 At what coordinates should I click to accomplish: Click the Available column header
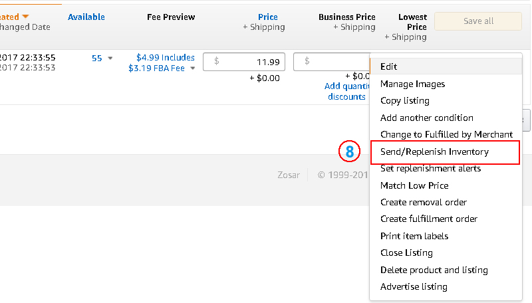(x=86, y=17)
